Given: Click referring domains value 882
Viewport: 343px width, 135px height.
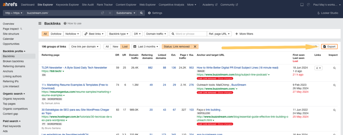Looking at the screenshot, I should [x=150, y=68].
